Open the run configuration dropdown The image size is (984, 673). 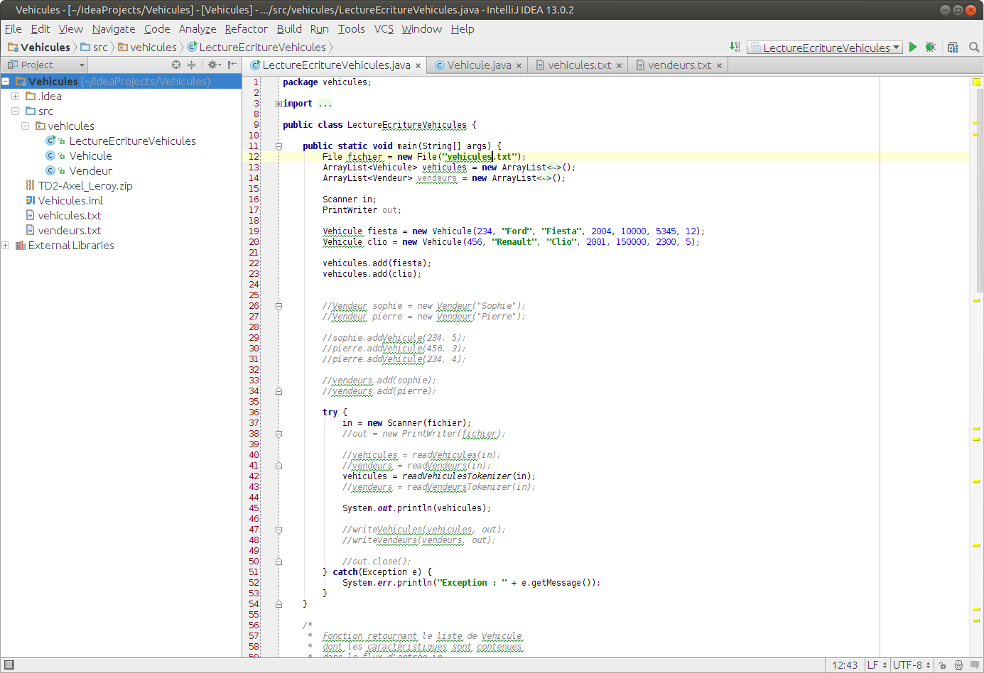click(825, 48)
